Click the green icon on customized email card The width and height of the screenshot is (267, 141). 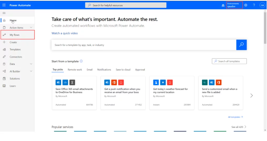(x=205, y=82)
